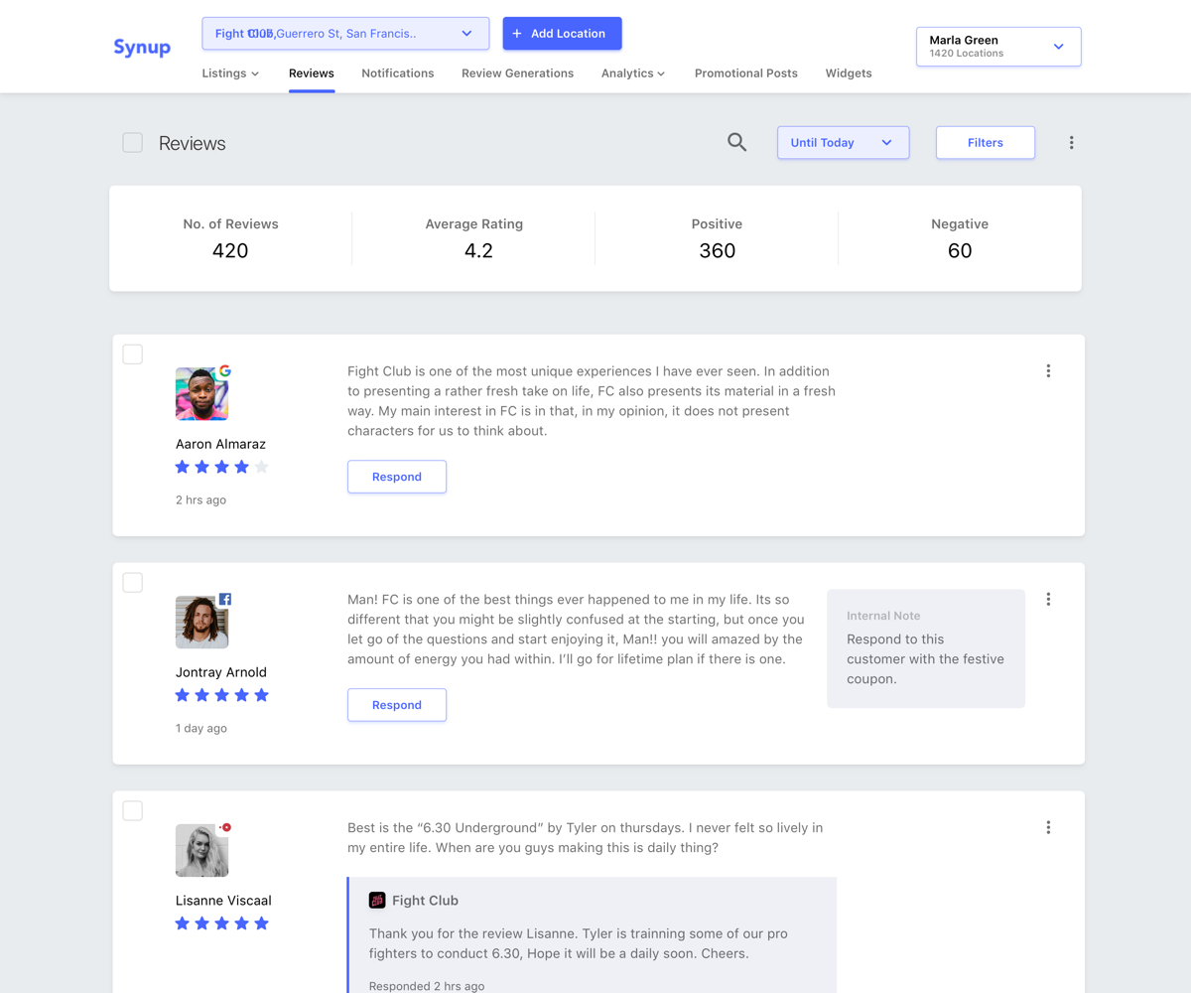Click the name Lisanne Viscaal
1191x993 pixels.
click(x=223, y=901)
